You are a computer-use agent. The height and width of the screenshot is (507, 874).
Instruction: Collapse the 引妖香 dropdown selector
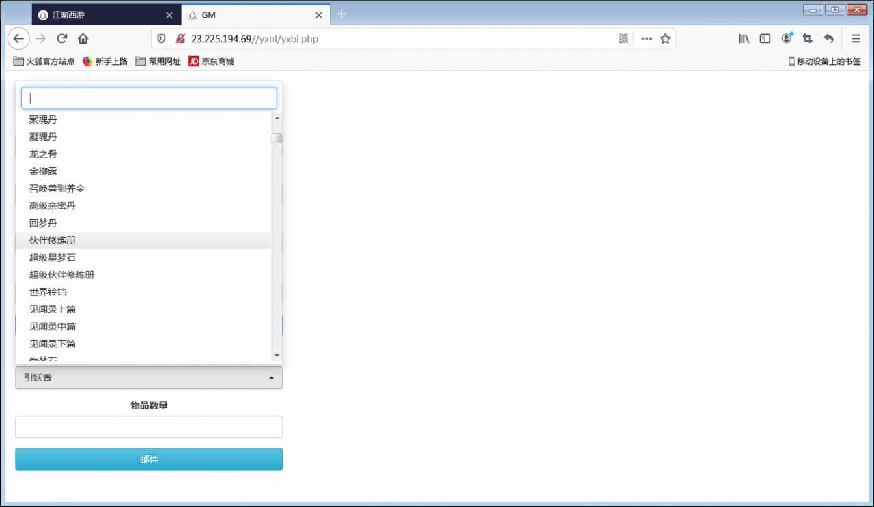click(149, 377)
